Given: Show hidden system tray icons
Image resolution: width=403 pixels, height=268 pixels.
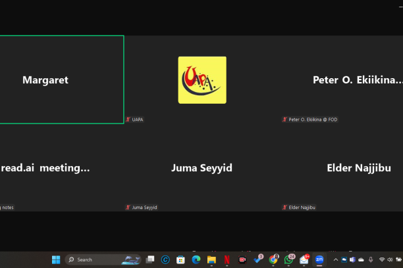Looking at the screenshot, I should click(336, 259).
